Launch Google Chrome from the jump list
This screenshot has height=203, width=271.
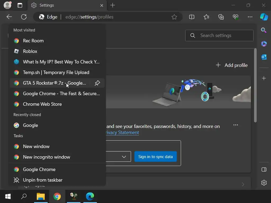point(57,169)
